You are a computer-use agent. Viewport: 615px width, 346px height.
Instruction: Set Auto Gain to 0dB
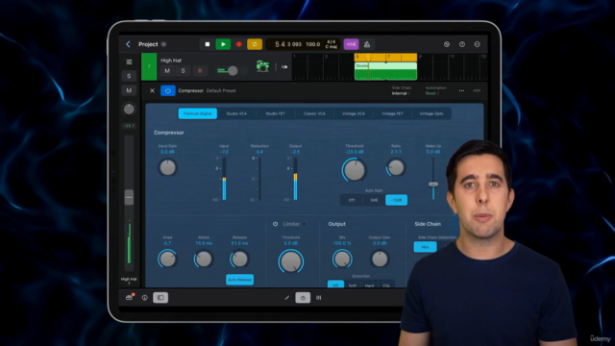tap(374, 200)
